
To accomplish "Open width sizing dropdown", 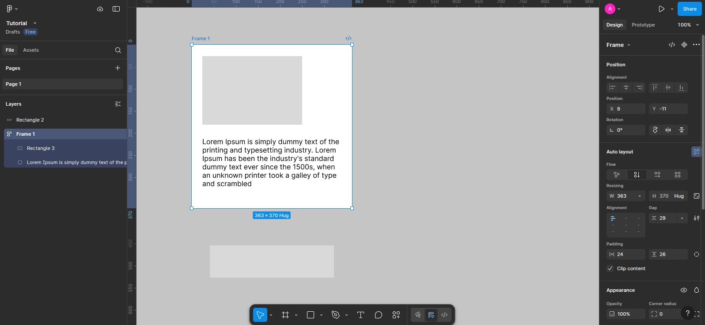I will click(x=639, y=196).
